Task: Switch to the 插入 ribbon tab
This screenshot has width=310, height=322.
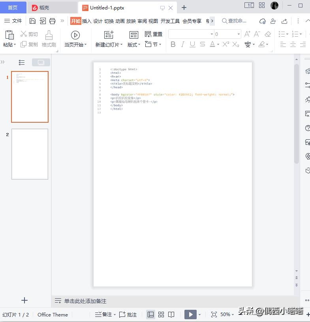Action: (x=86, y=21)
